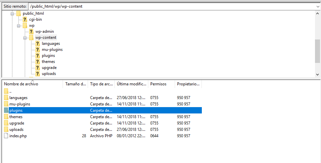This screenshot has width=321, height=163.
Task: Select cgi-bin unknown folder icon
Action: point(25,20)
